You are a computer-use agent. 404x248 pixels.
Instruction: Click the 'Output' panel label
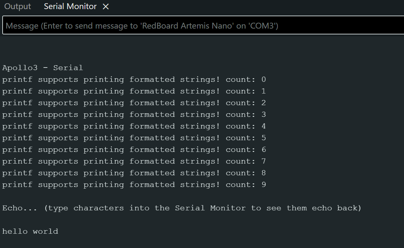(17, 6)
